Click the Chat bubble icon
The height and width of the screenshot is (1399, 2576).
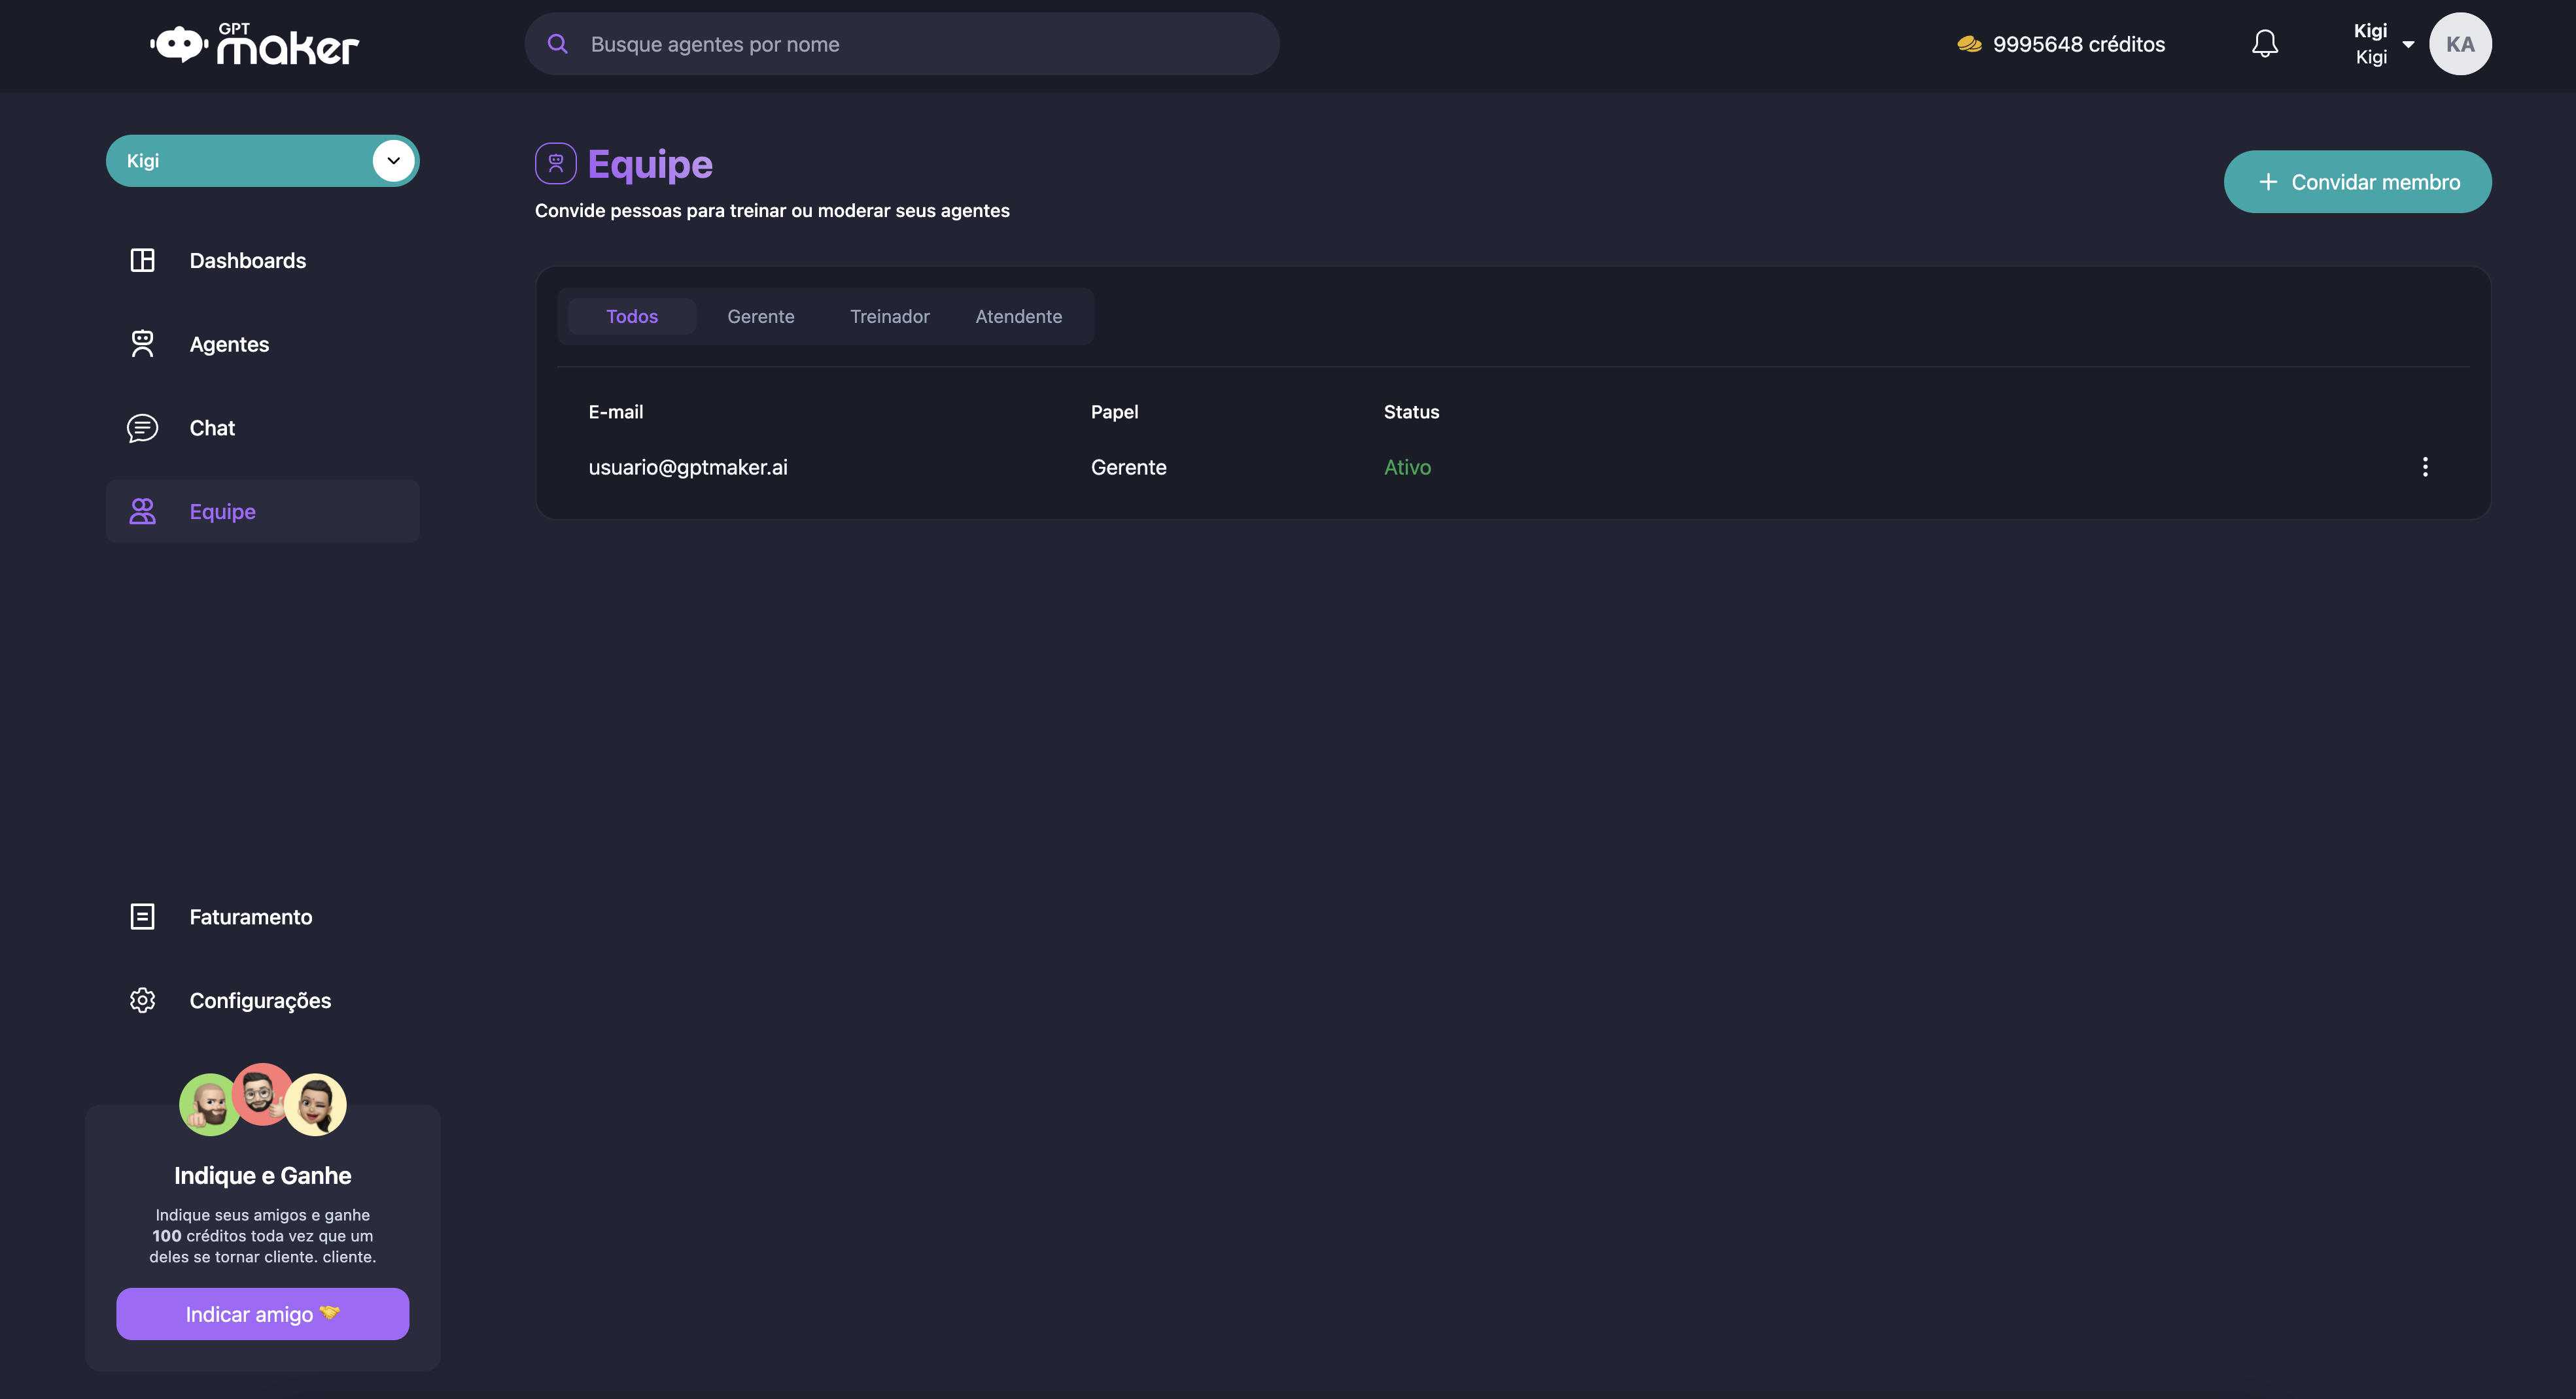(142, 428)
